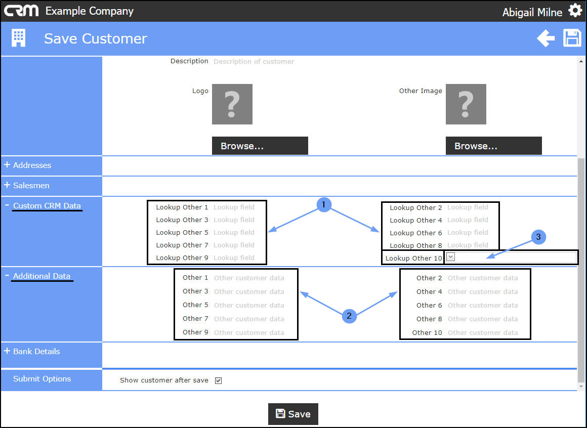The image size is (587, 428).
Task: Click Browse button under Other Image
Action: [493, 146]
